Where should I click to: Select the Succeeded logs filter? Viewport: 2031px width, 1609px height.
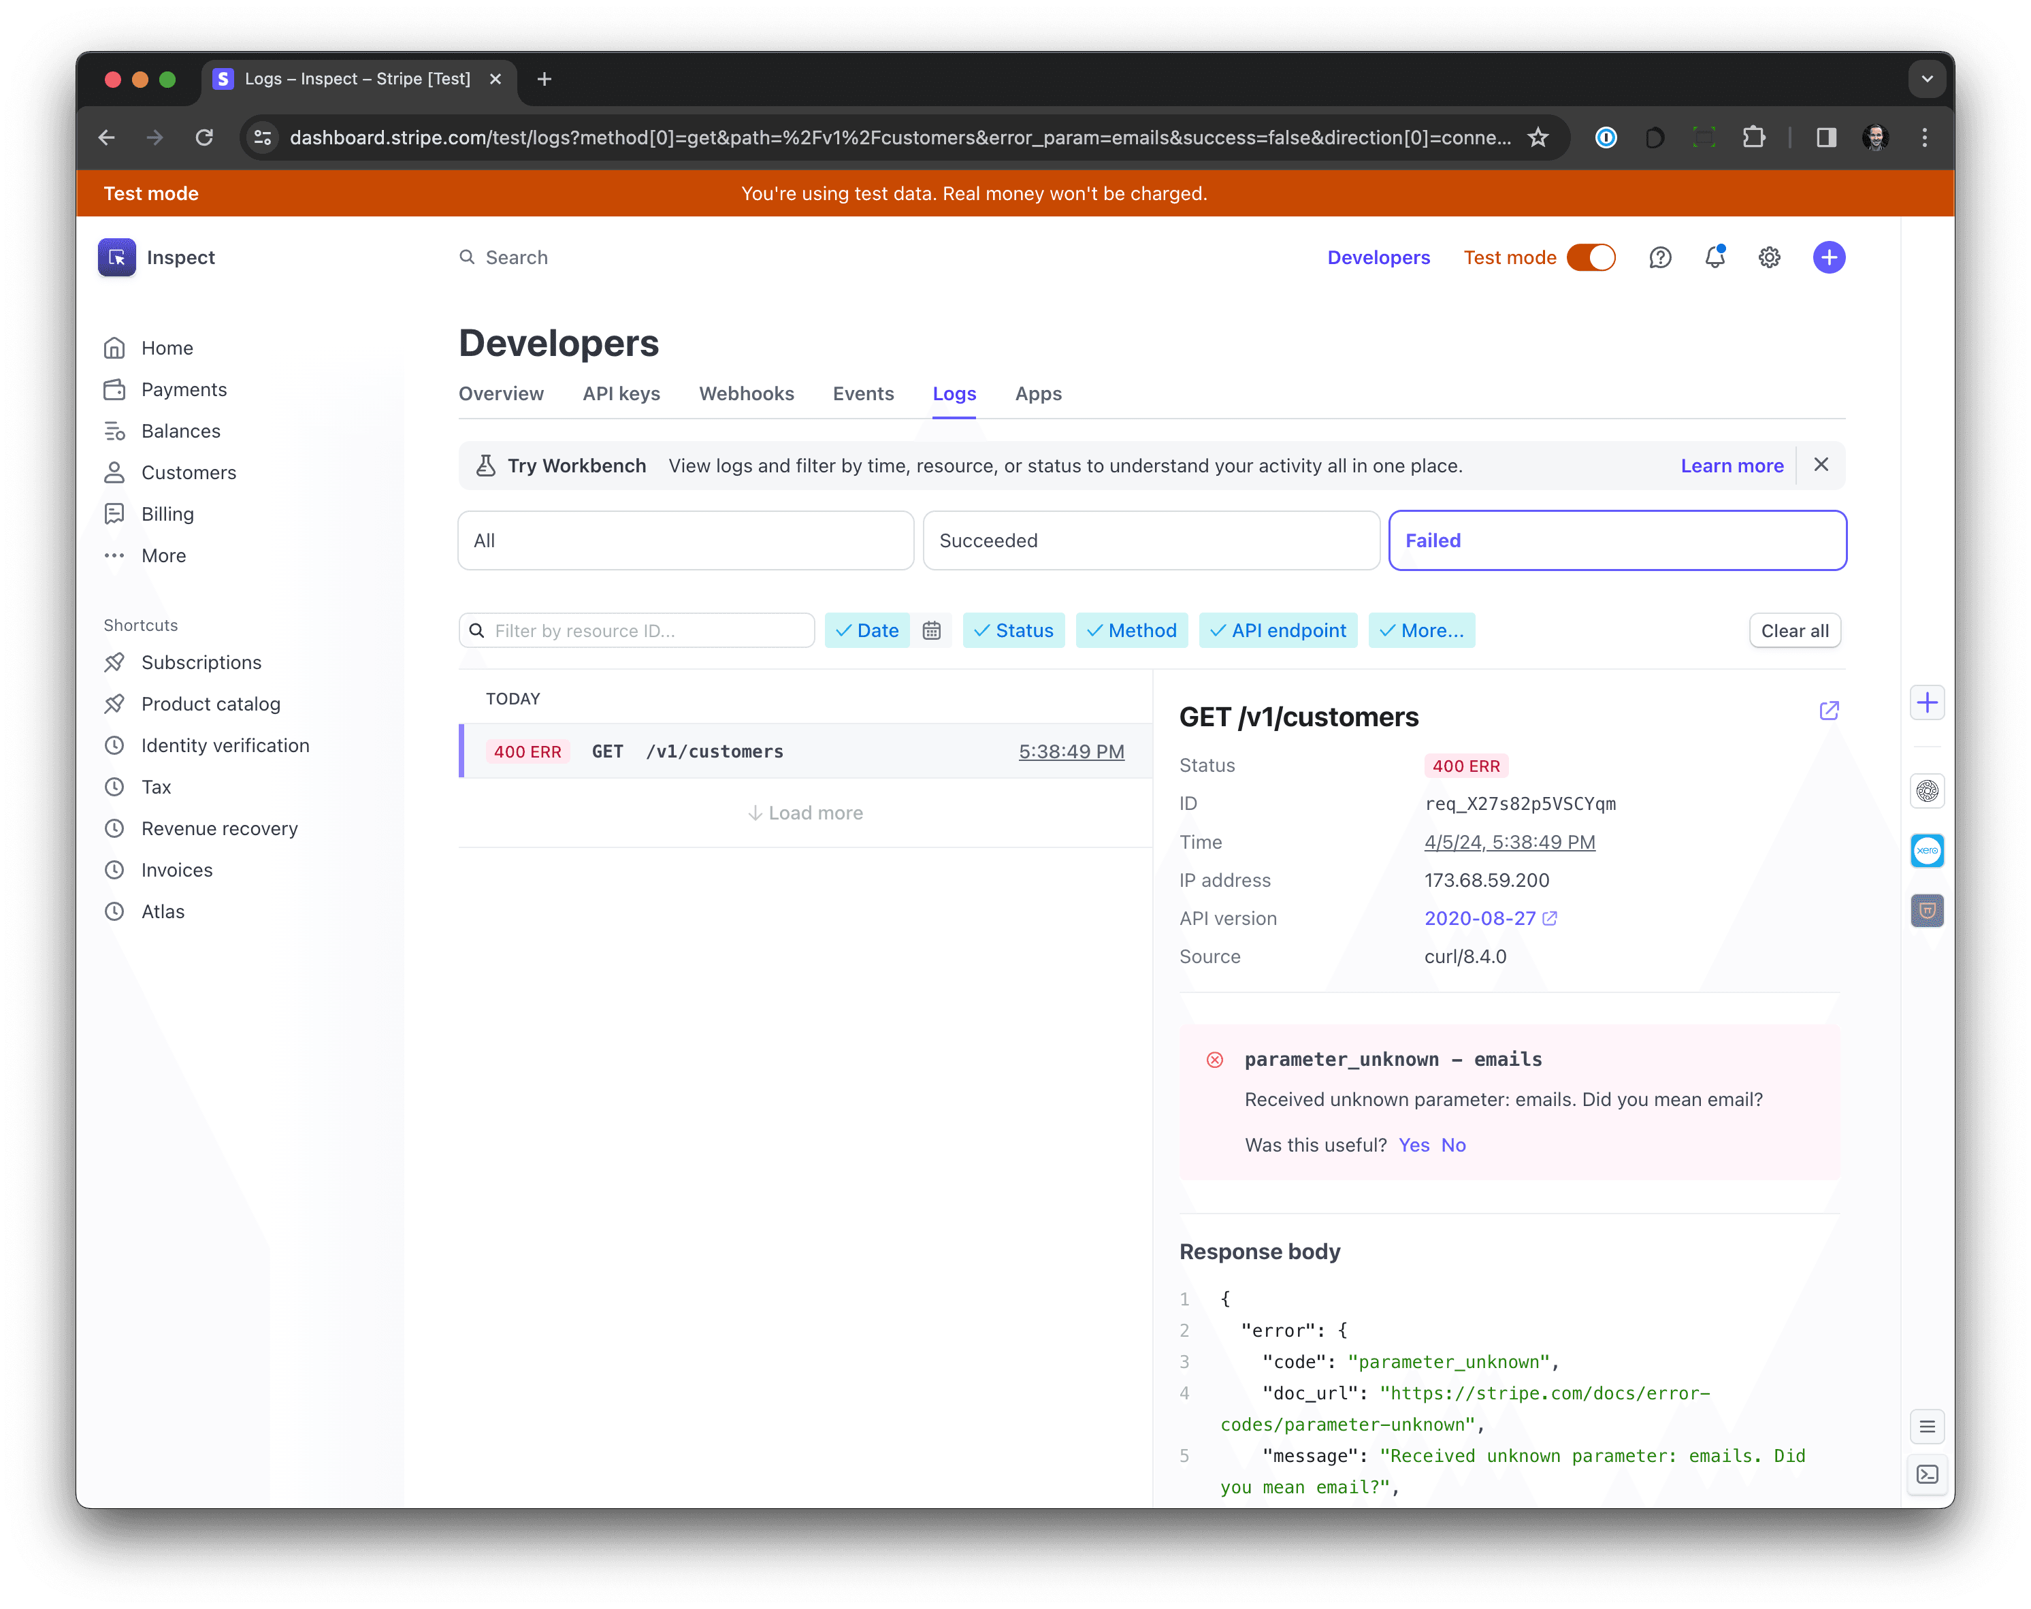1151,540
